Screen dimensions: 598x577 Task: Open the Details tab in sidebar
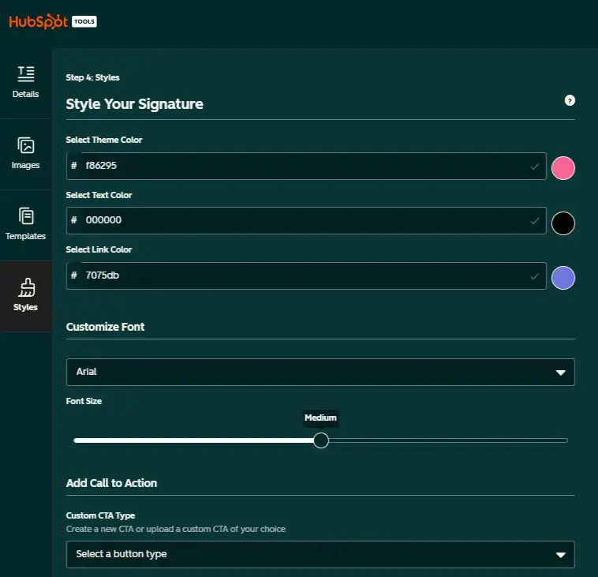25,82
